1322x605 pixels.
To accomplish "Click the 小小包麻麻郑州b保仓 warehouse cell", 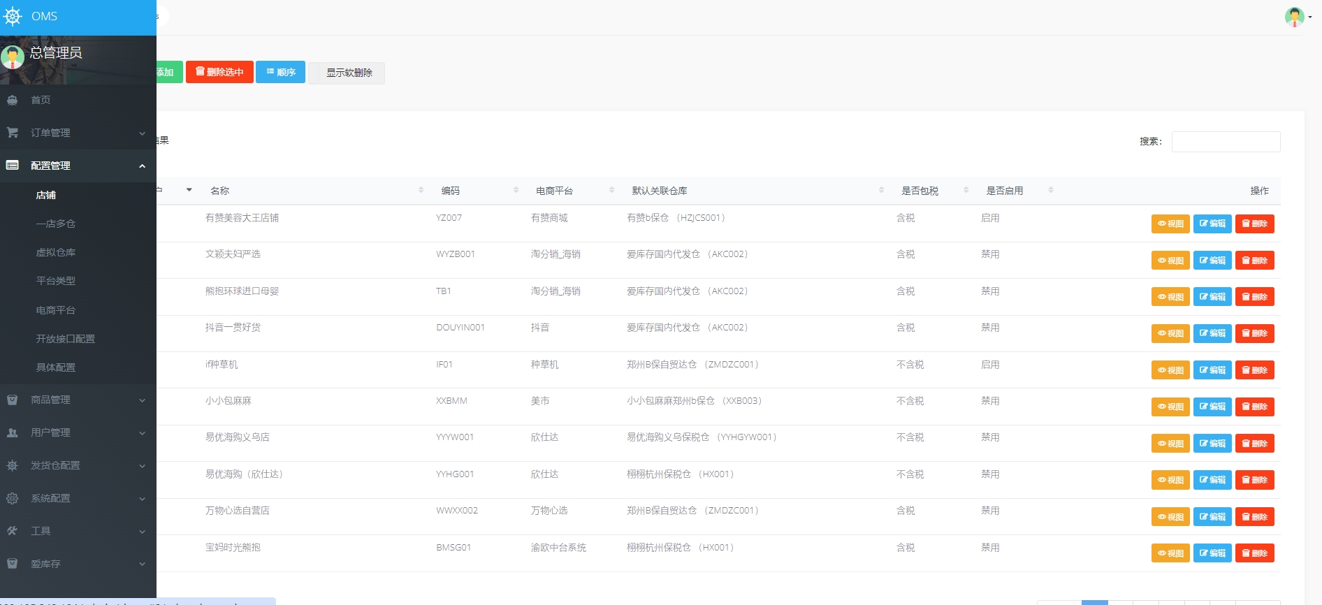I will tap(694, 401).
